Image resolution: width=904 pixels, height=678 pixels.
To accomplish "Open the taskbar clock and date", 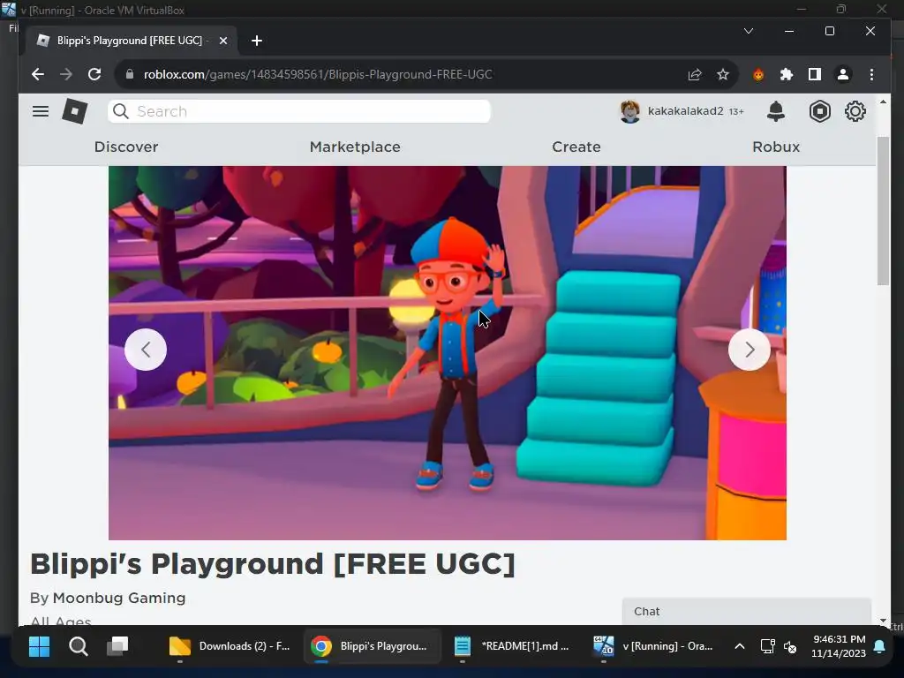I will coord(839,646).
